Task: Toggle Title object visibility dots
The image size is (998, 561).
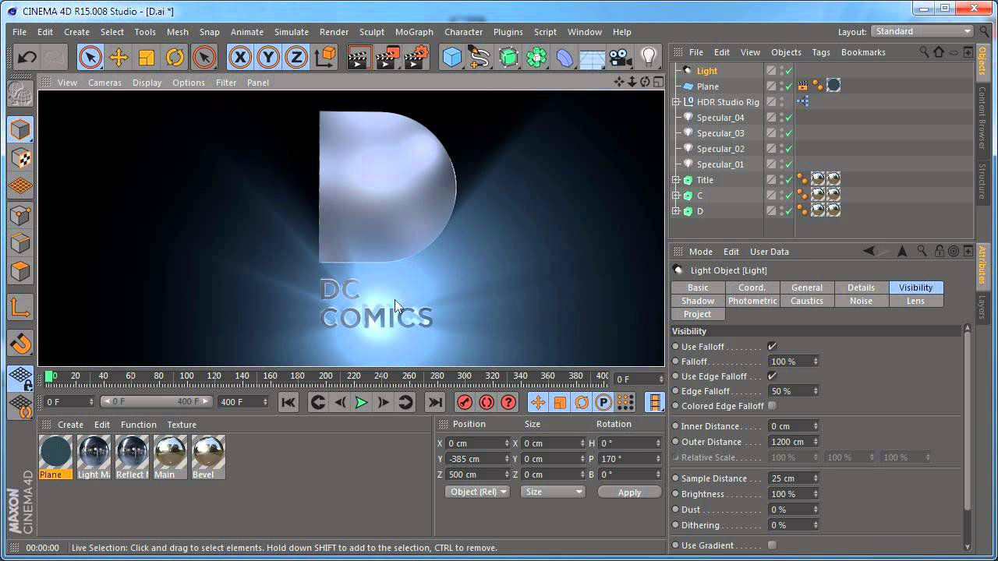Action: click(781, 180)
